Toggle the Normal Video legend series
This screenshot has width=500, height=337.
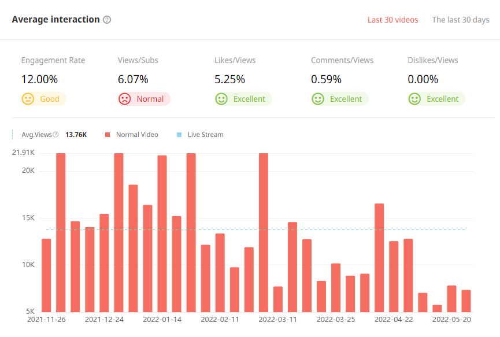(136, 135)
